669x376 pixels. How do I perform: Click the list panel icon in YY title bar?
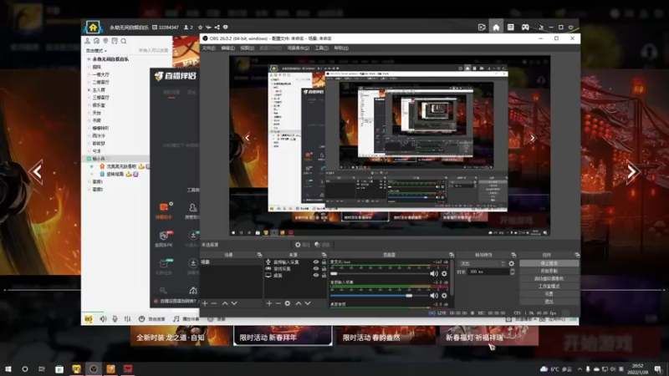(510, 28)
